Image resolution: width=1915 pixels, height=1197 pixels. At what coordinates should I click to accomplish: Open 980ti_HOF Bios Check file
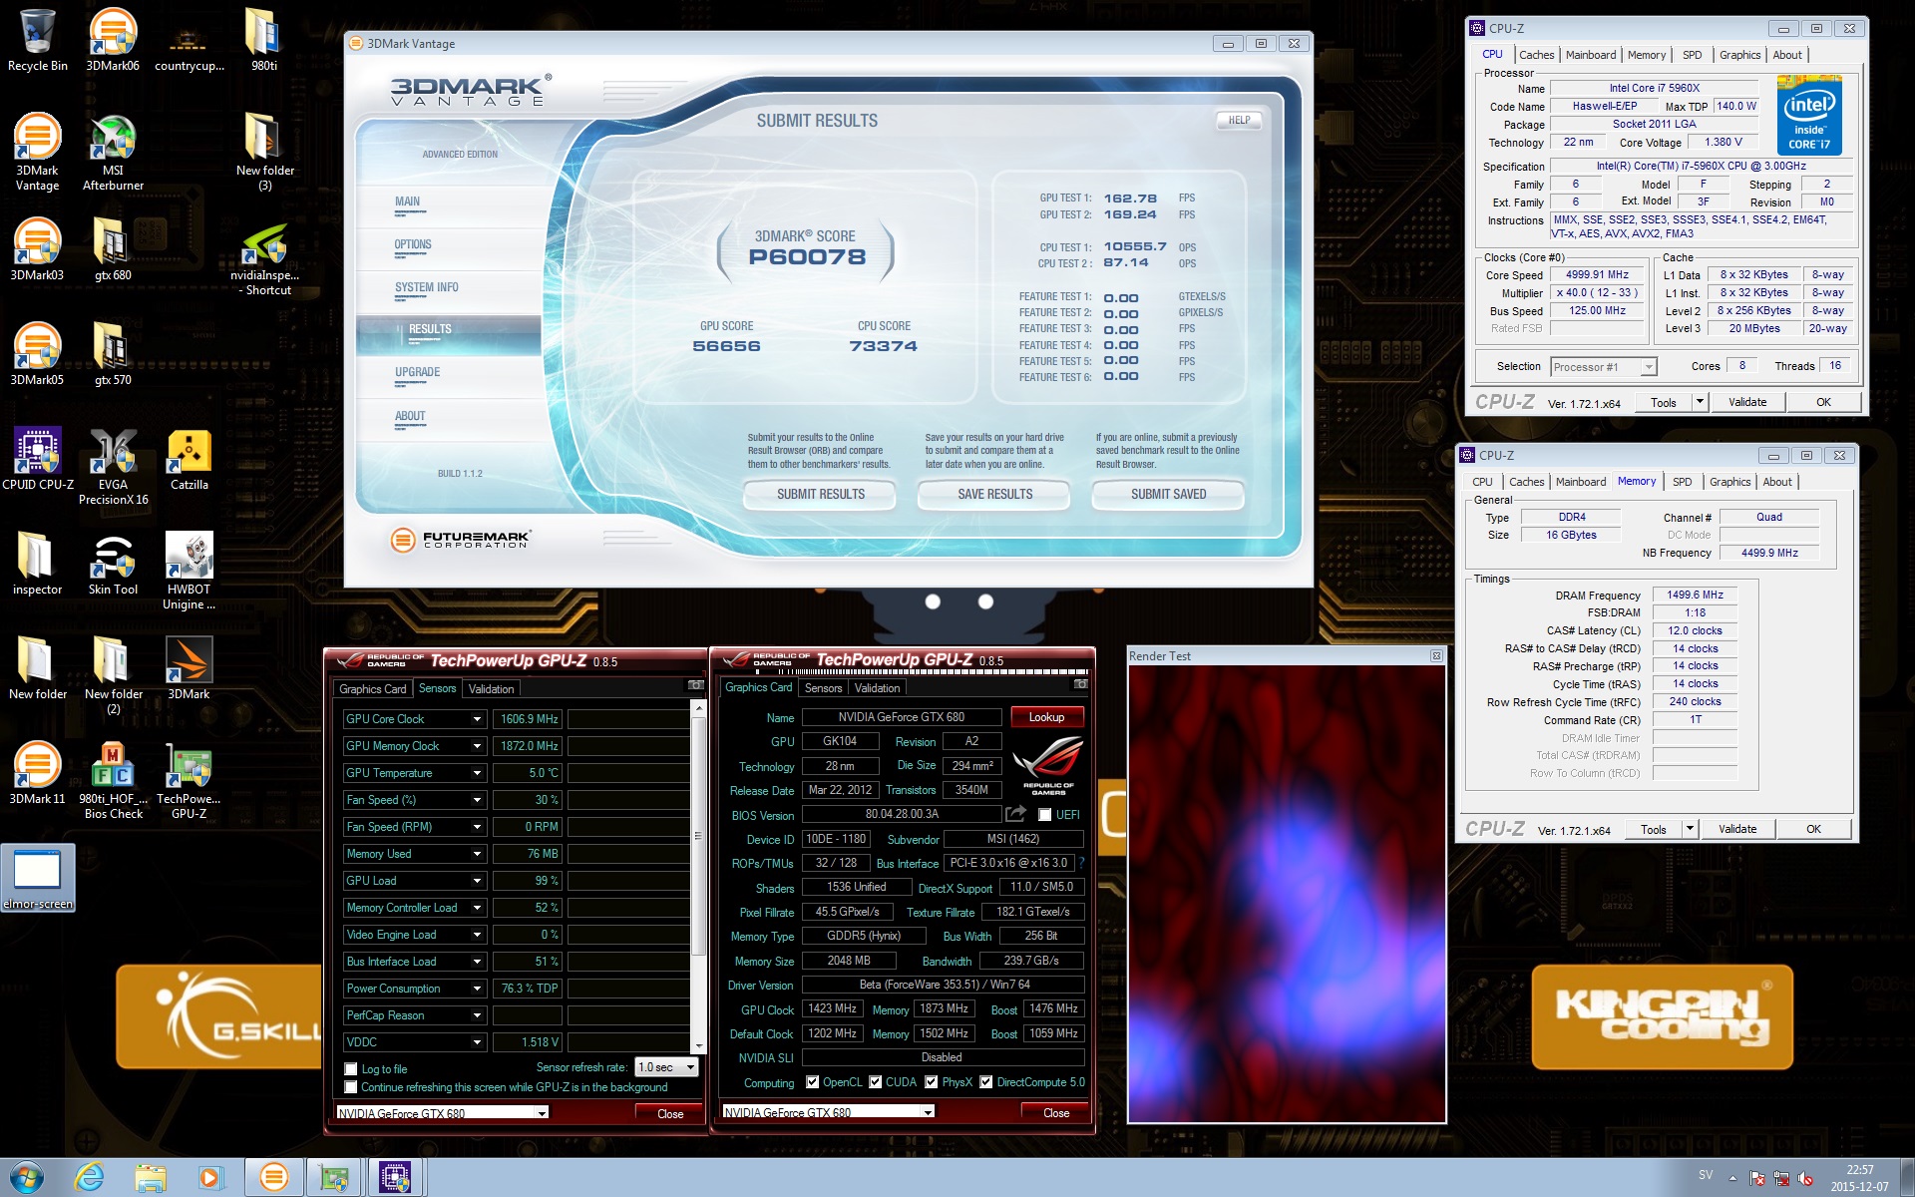(113, 780)
